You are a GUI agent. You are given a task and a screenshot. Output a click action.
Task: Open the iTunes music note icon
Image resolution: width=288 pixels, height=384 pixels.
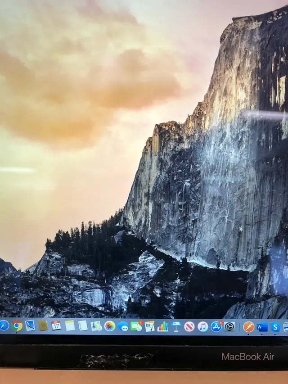203,327
